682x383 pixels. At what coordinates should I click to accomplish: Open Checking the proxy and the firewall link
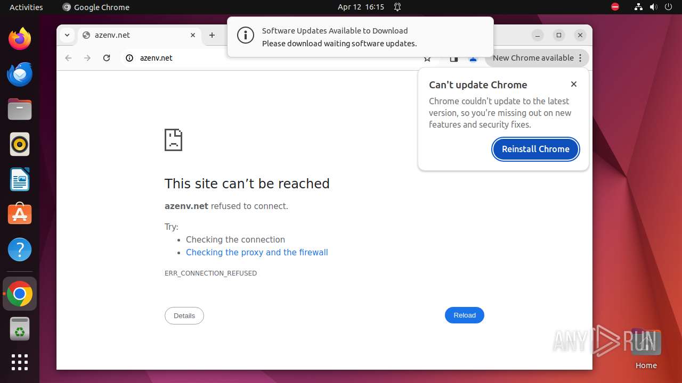257,252
